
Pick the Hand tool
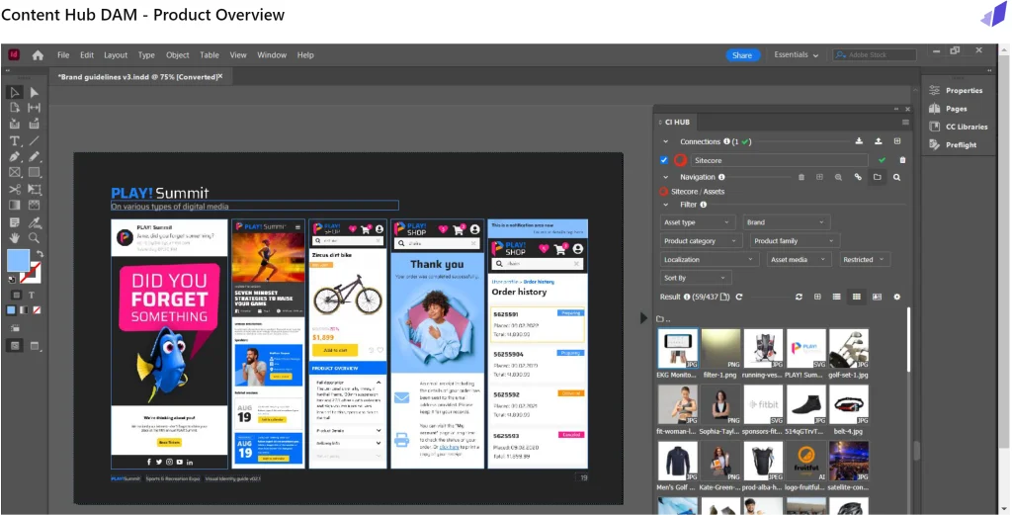pyautogui.click(x=15, y=237)
